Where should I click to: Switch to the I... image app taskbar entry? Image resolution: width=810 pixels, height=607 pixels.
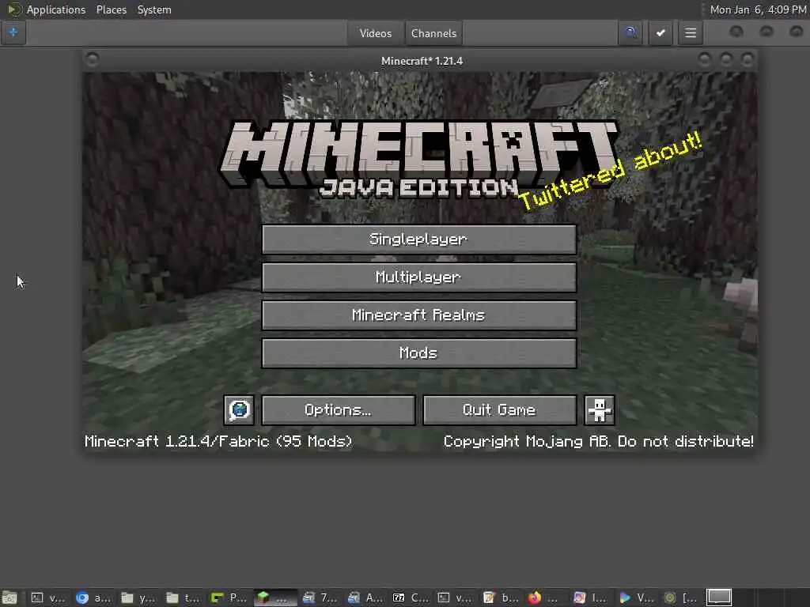point(590,598)
